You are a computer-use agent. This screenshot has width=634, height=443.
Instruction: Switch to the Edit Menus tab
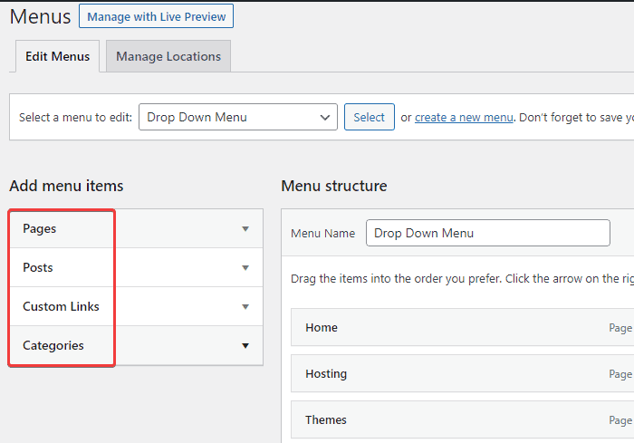[57, 56]
